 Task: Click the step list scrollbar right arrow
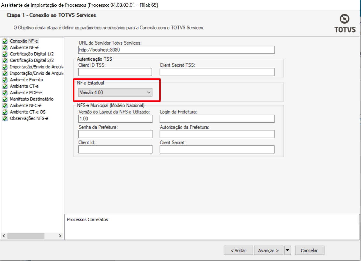click(60, 236)
